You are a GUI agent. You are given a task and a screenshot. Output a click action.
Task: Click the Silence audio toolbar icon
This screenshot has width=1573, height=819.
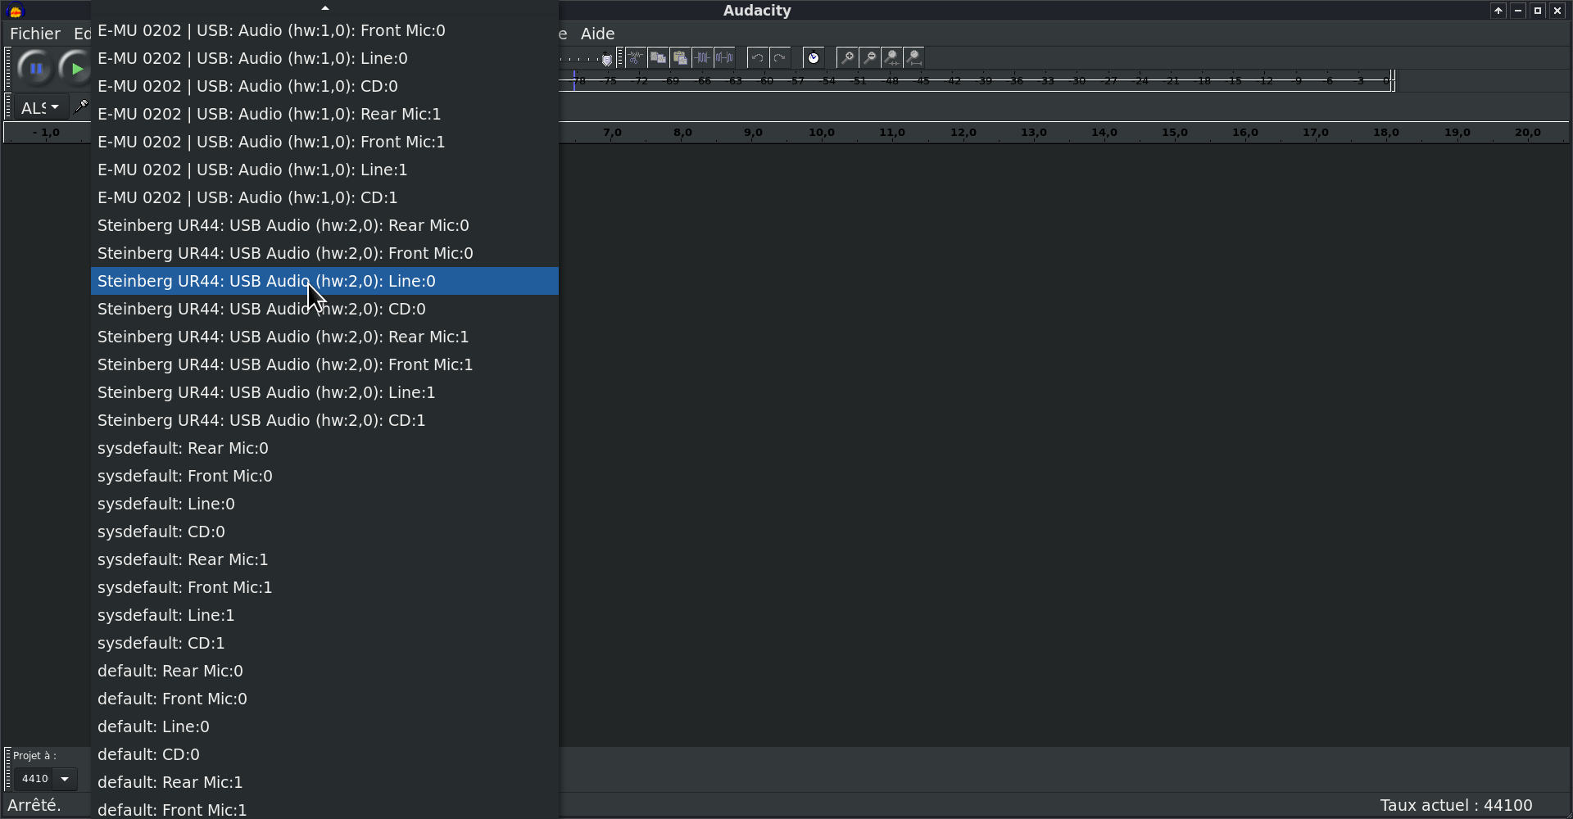point(724,57)
